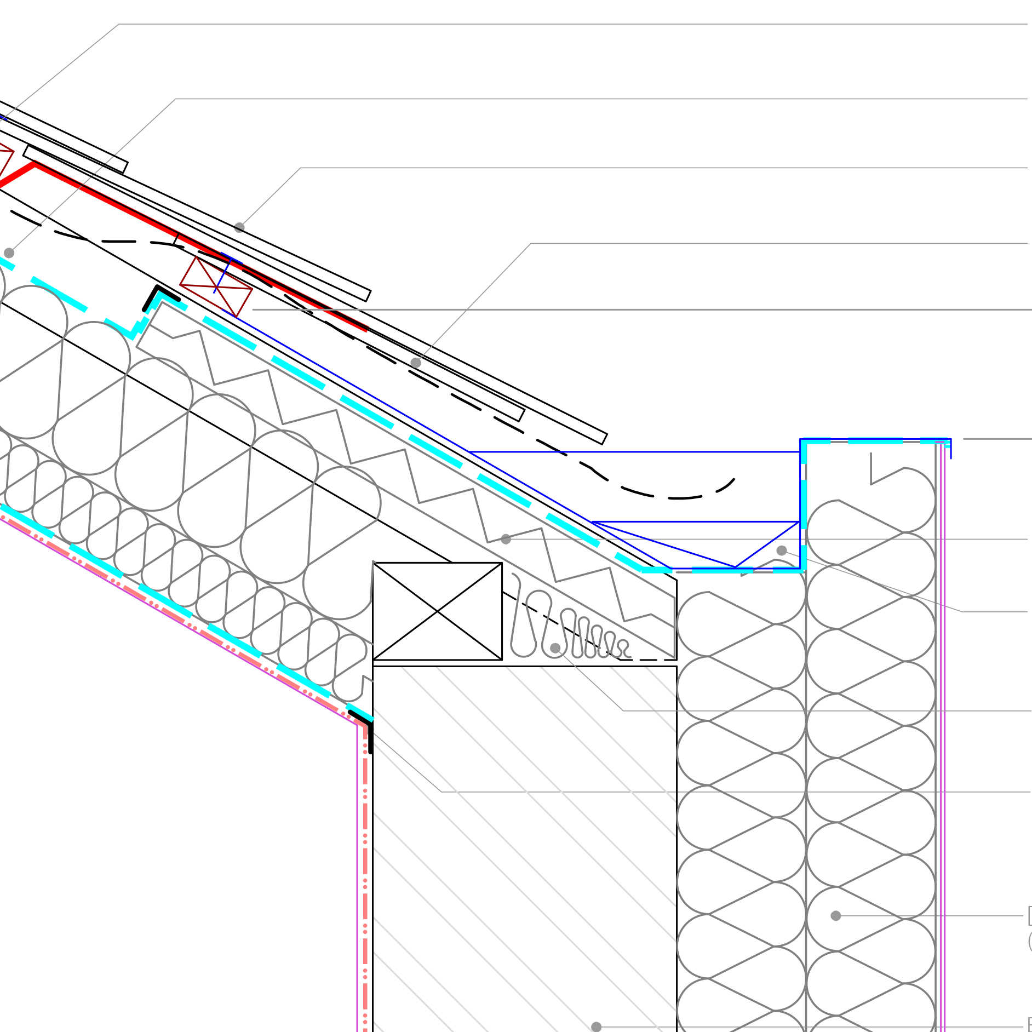Select the leader dot inside the blue gutter
This screenshot has height=1032, width=1032.
click(782, 551)
